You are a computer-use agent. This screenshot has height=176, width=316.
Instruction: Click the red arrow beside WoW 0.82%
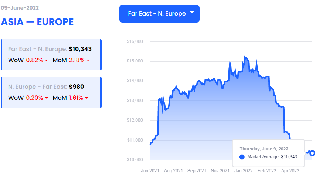[46, 60]
